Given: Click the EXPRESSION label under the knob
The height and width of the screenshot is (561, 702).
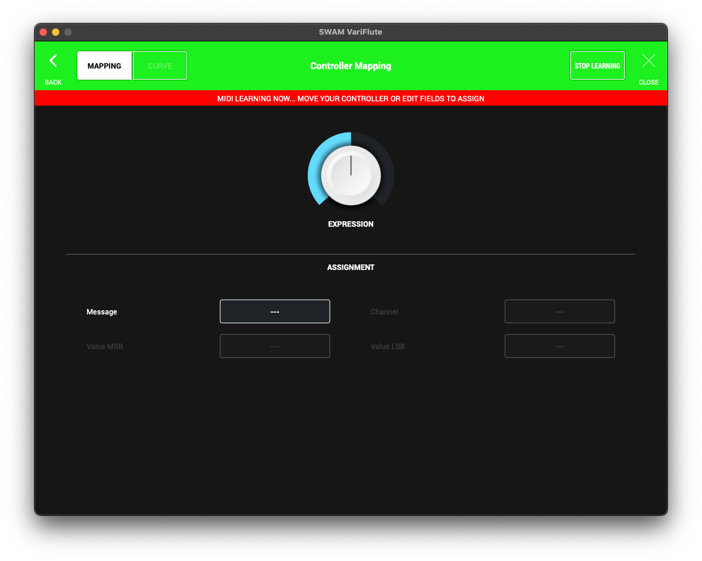Looking at the screenshot, I should [x=350, y=224].
